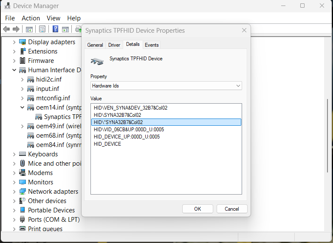Expand the input.inf node
Image resolution: width=333 pixels, height=243 pixels.
[x=22, y=89]
